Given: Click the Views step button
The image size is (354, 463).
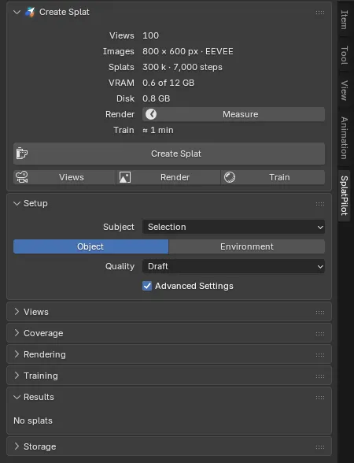Looking at the screenshot, I should coord(65,177).
